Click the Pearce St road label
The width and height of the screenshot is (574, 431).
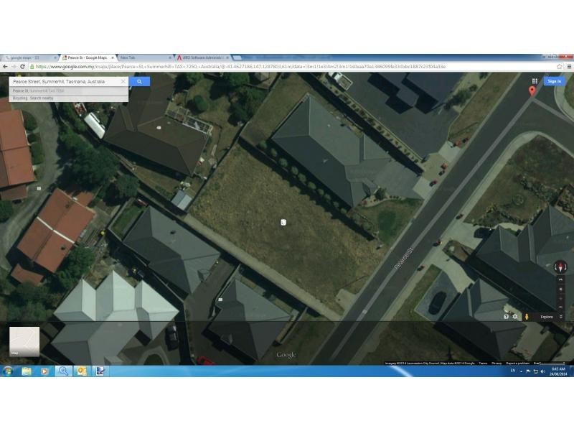pyautogui.click(x=403, y=259)
